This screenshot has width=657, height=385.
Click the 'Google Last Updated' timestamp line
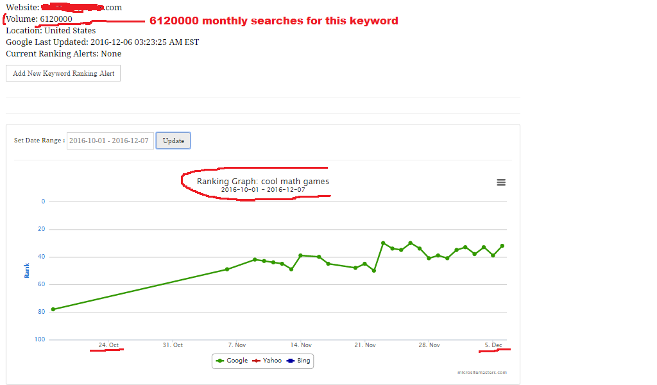(x=102, y=42)
